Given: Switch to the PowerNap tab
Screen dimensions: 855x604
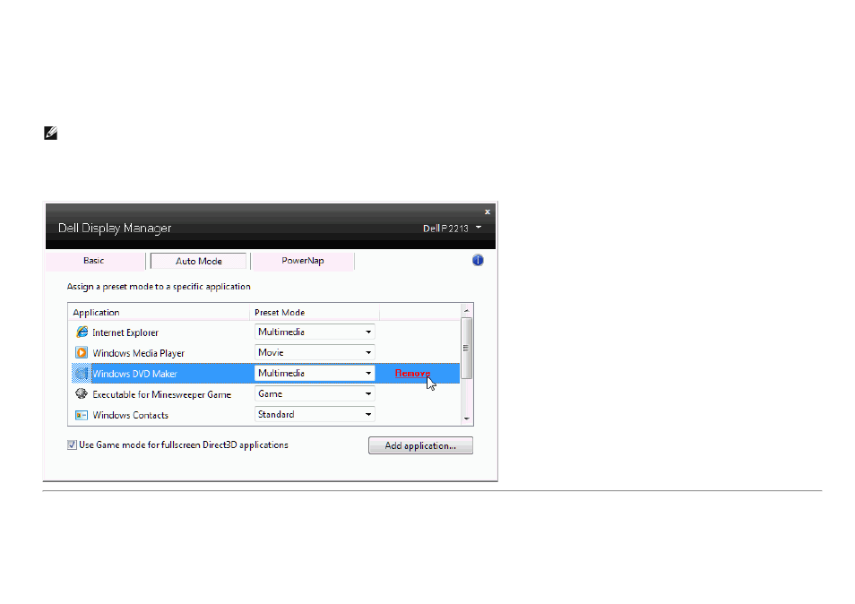Looking at the screenshot, I should tap(303, 261).
